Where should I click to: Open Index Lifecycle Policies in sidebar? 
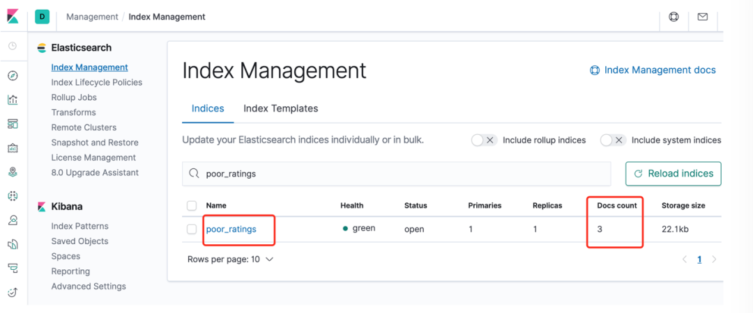point(96,82)
